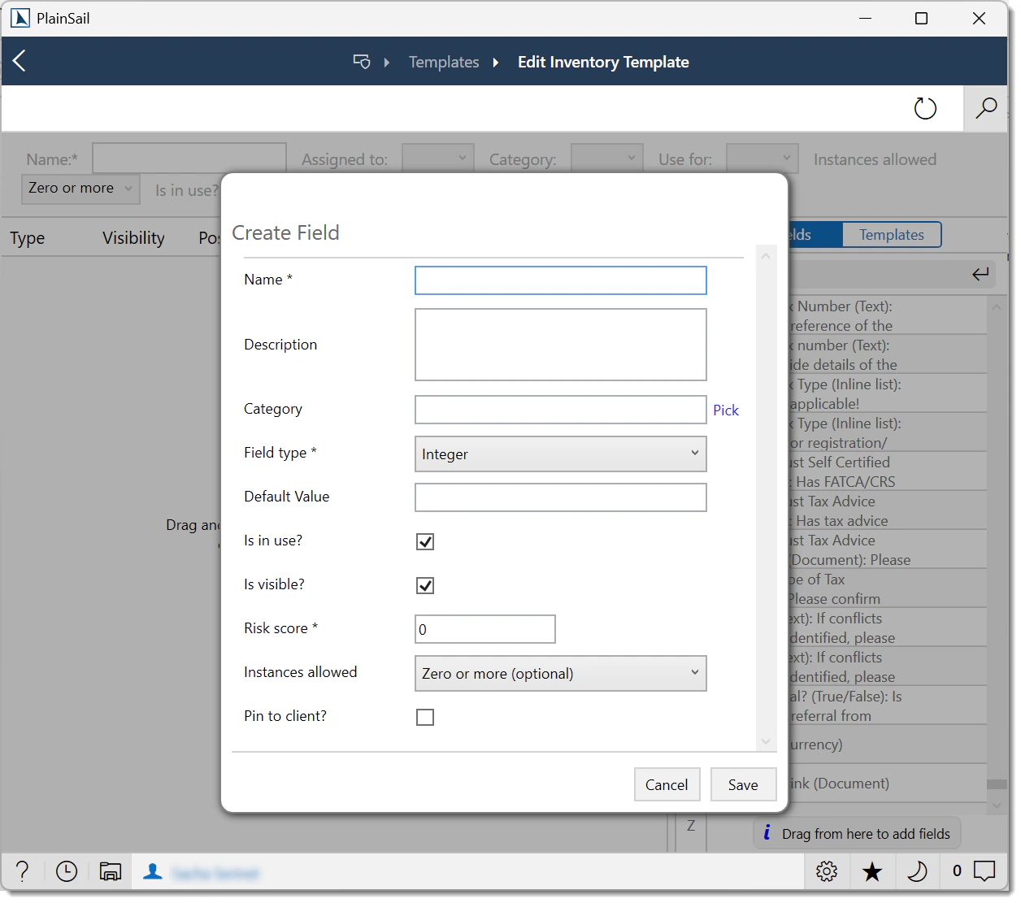
Task: Click the background template Name field
Action: point(189,159)
